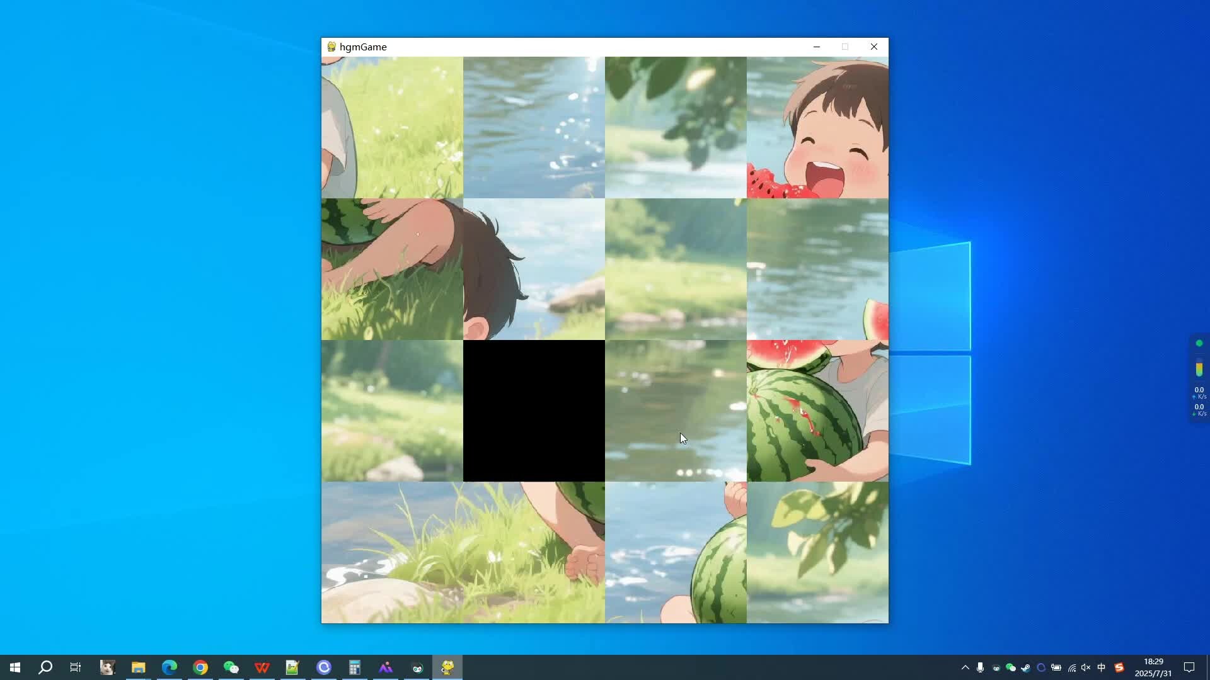
Task: Click the whole watermelon hug tile
Action: point(817,411)
